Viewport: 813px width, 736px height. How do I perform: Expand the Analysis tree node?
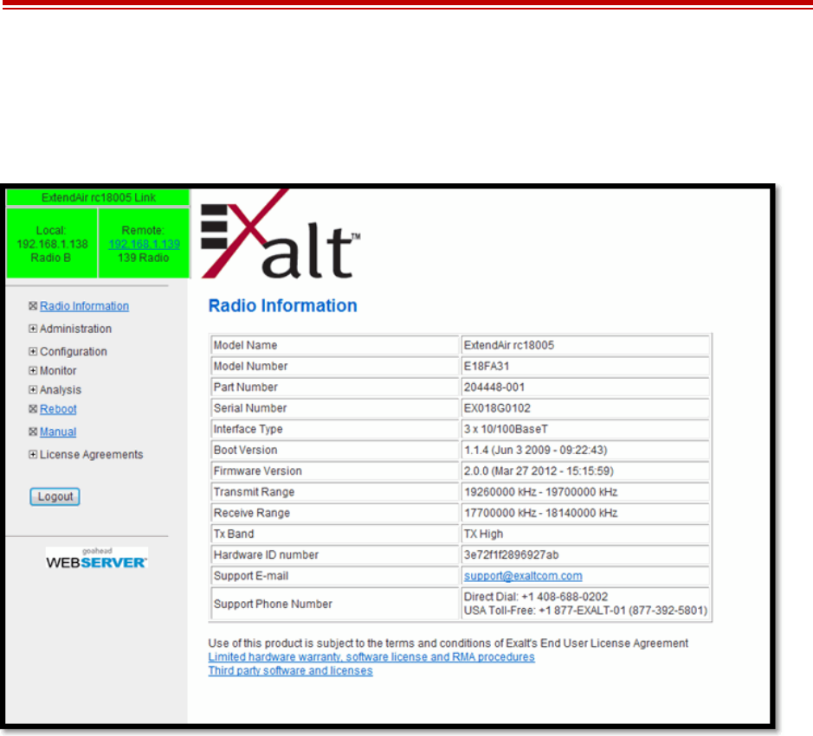(33, 389)
